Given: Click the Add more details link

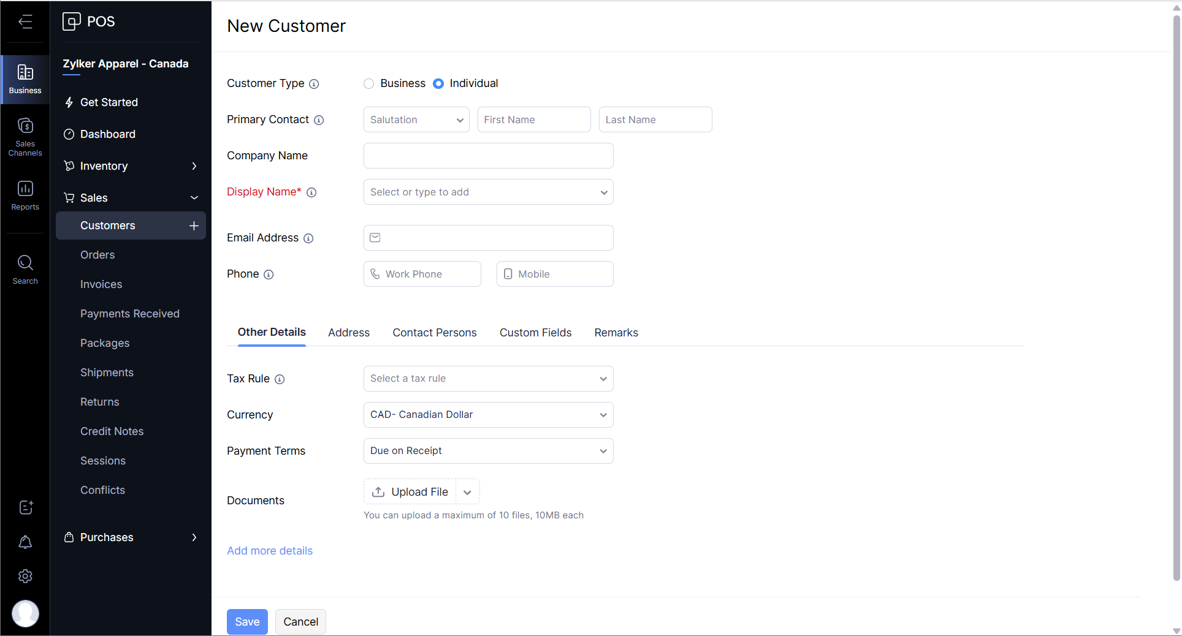Looking at the screenshot, I should tap(270, 551).
